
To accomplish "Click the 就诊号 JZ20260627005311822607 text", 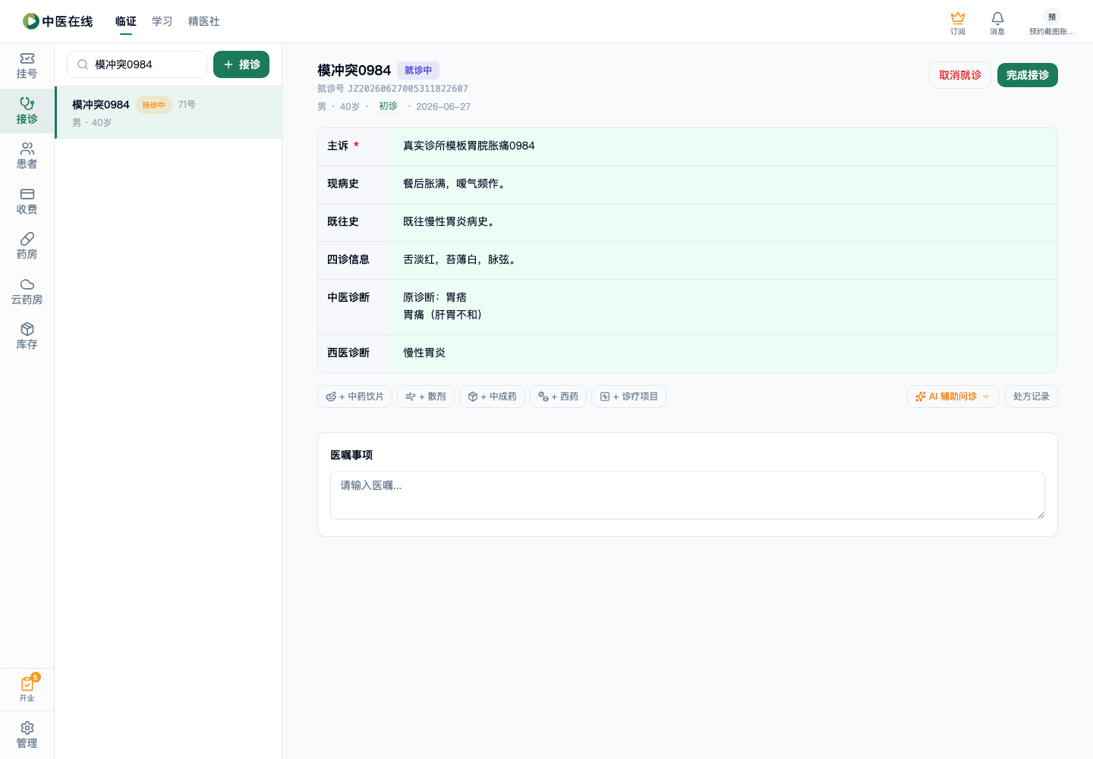I will pos(392,89).
